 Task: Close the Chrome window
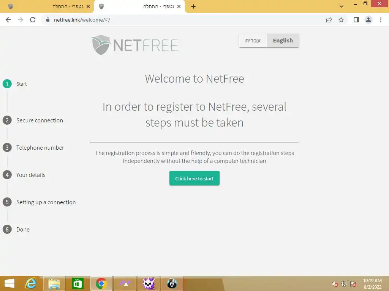(380, 4)
